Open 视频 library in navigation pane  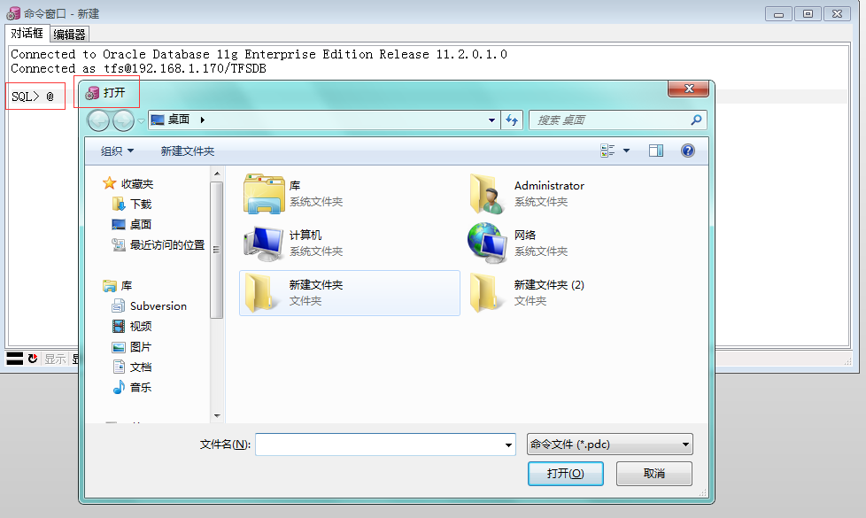click(x=132, y=327)
